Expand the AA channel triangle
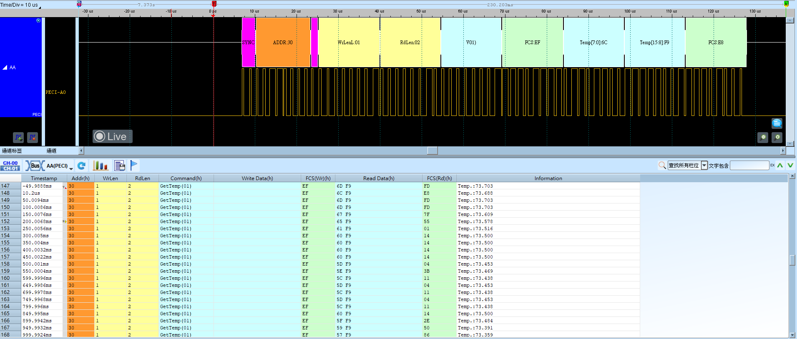The width and height of the screenshot is (797, 339). click(5, 67)
